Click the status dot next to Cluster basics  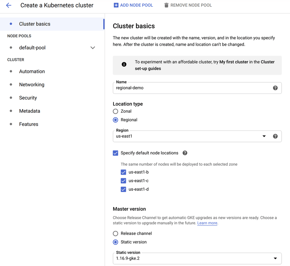pyautogui.click(x=11, y=24)
